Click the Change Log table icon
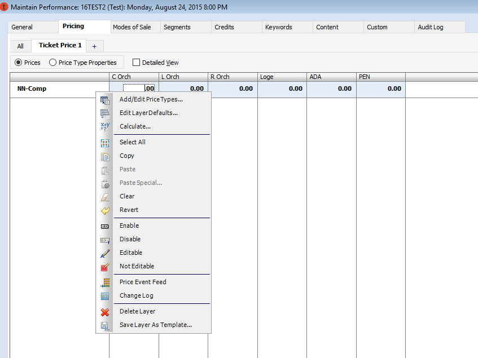 click(x=105, y=296)
